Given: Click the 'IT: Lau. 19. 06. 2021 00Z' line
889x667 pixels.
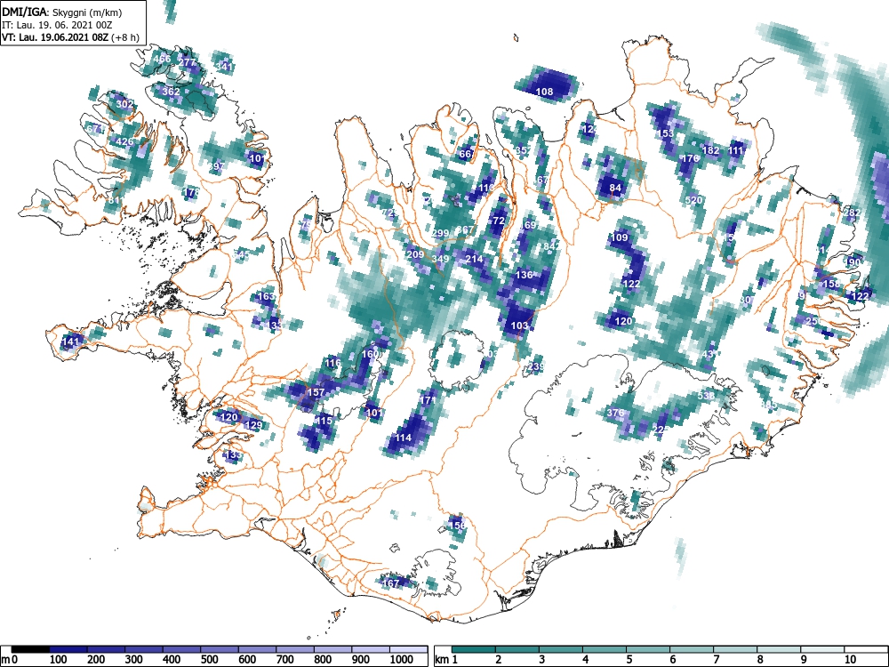Looking at the screenshot, I should point(55,25).
